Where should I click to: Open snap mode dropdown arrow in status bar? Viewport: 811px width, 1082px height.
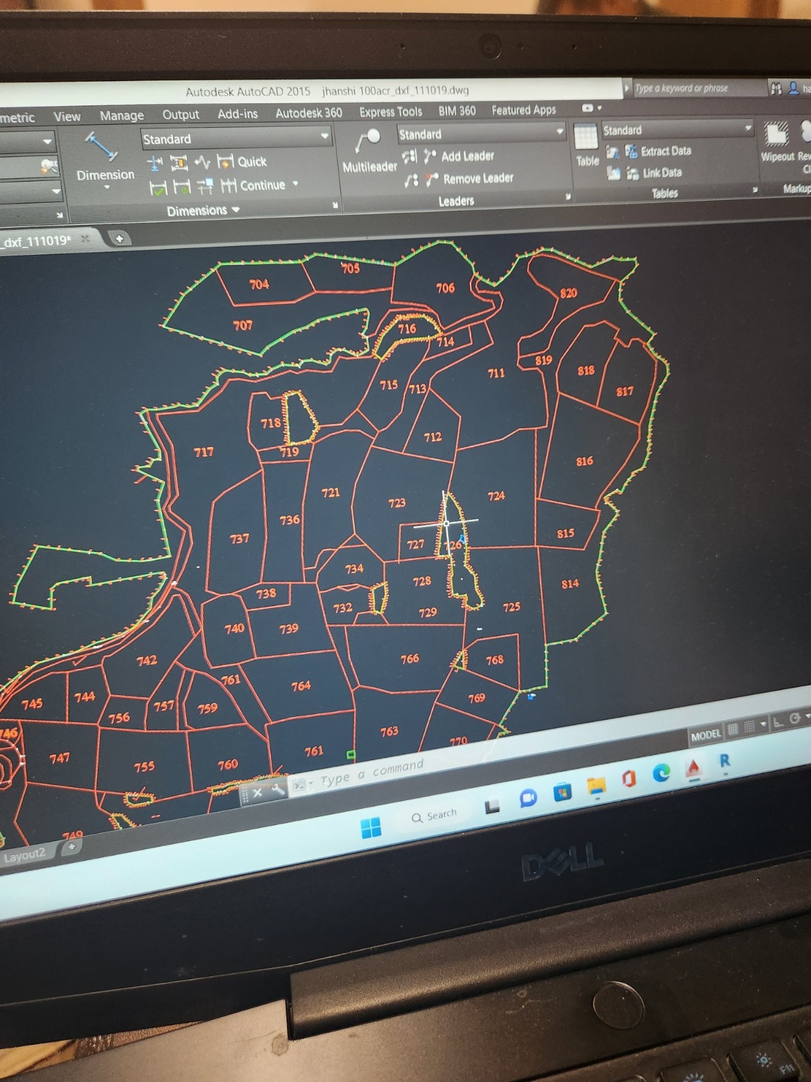click(x=763, y=724)
